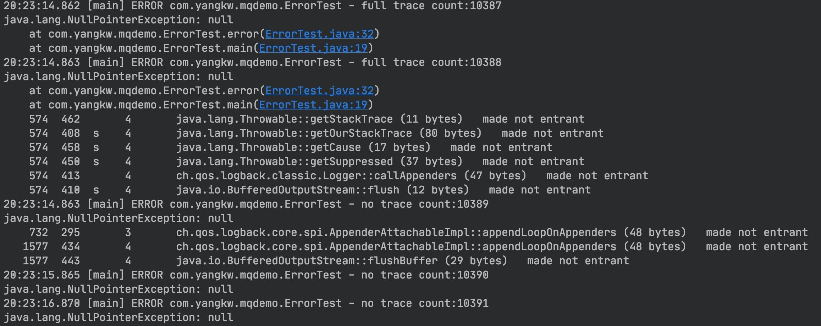Screen dimensions: 821x326
Task: Click the no trace count:10389 log line
Action: 246,204
